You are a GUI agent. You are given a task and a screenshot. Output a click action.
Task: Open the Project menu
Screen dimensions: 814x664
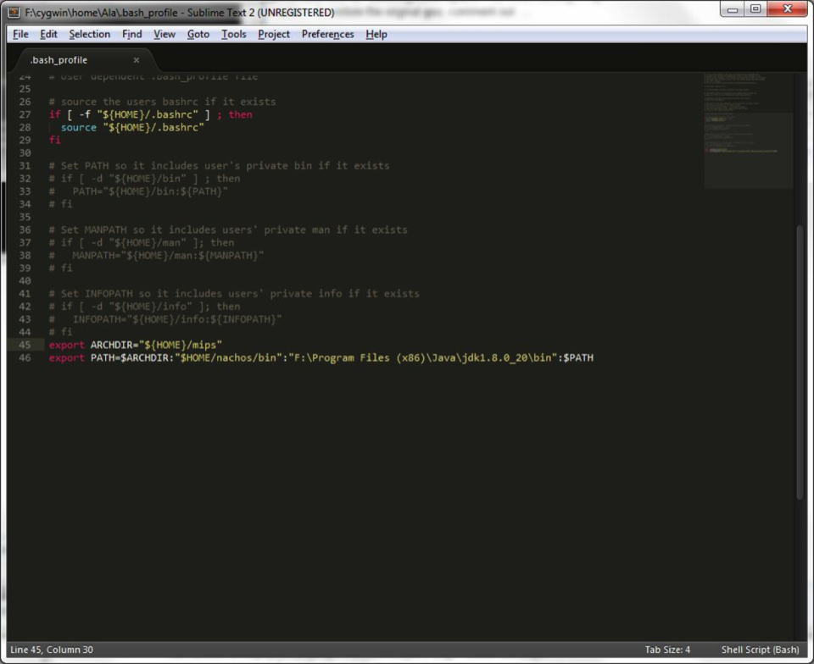273,34
